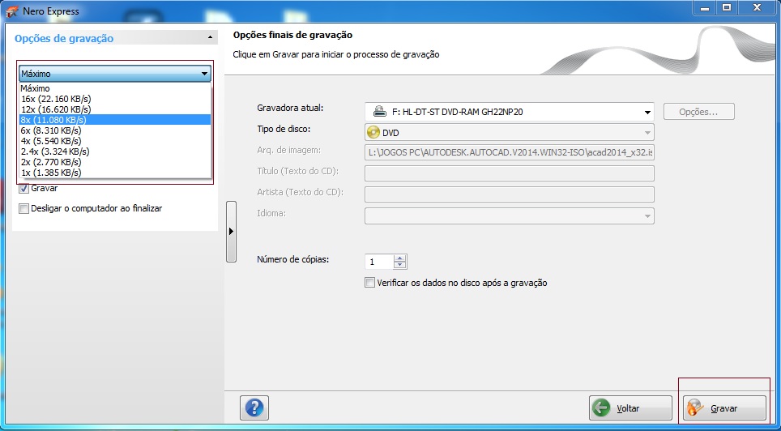781x431 pixels.
Task: Click the Número de cópias value field
Action: 379,262
